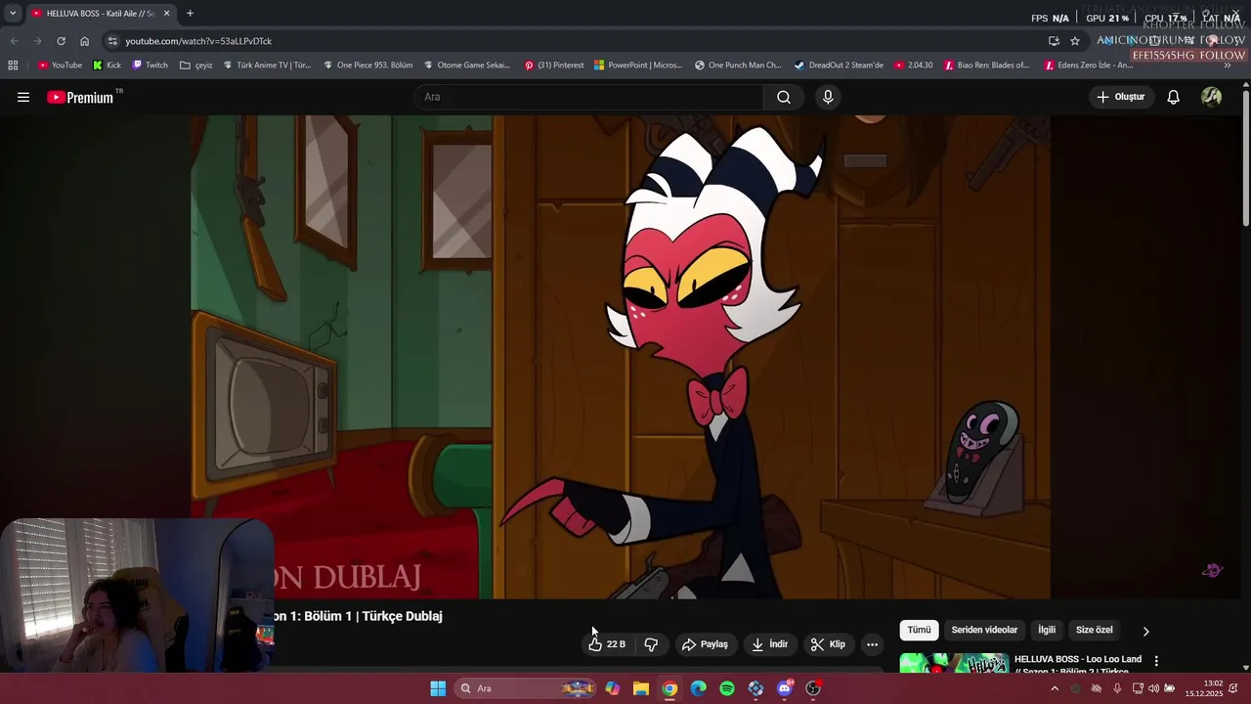Select the Seriden videolar chip
This screenshot has height=704, width=1251.
(984, 630)
